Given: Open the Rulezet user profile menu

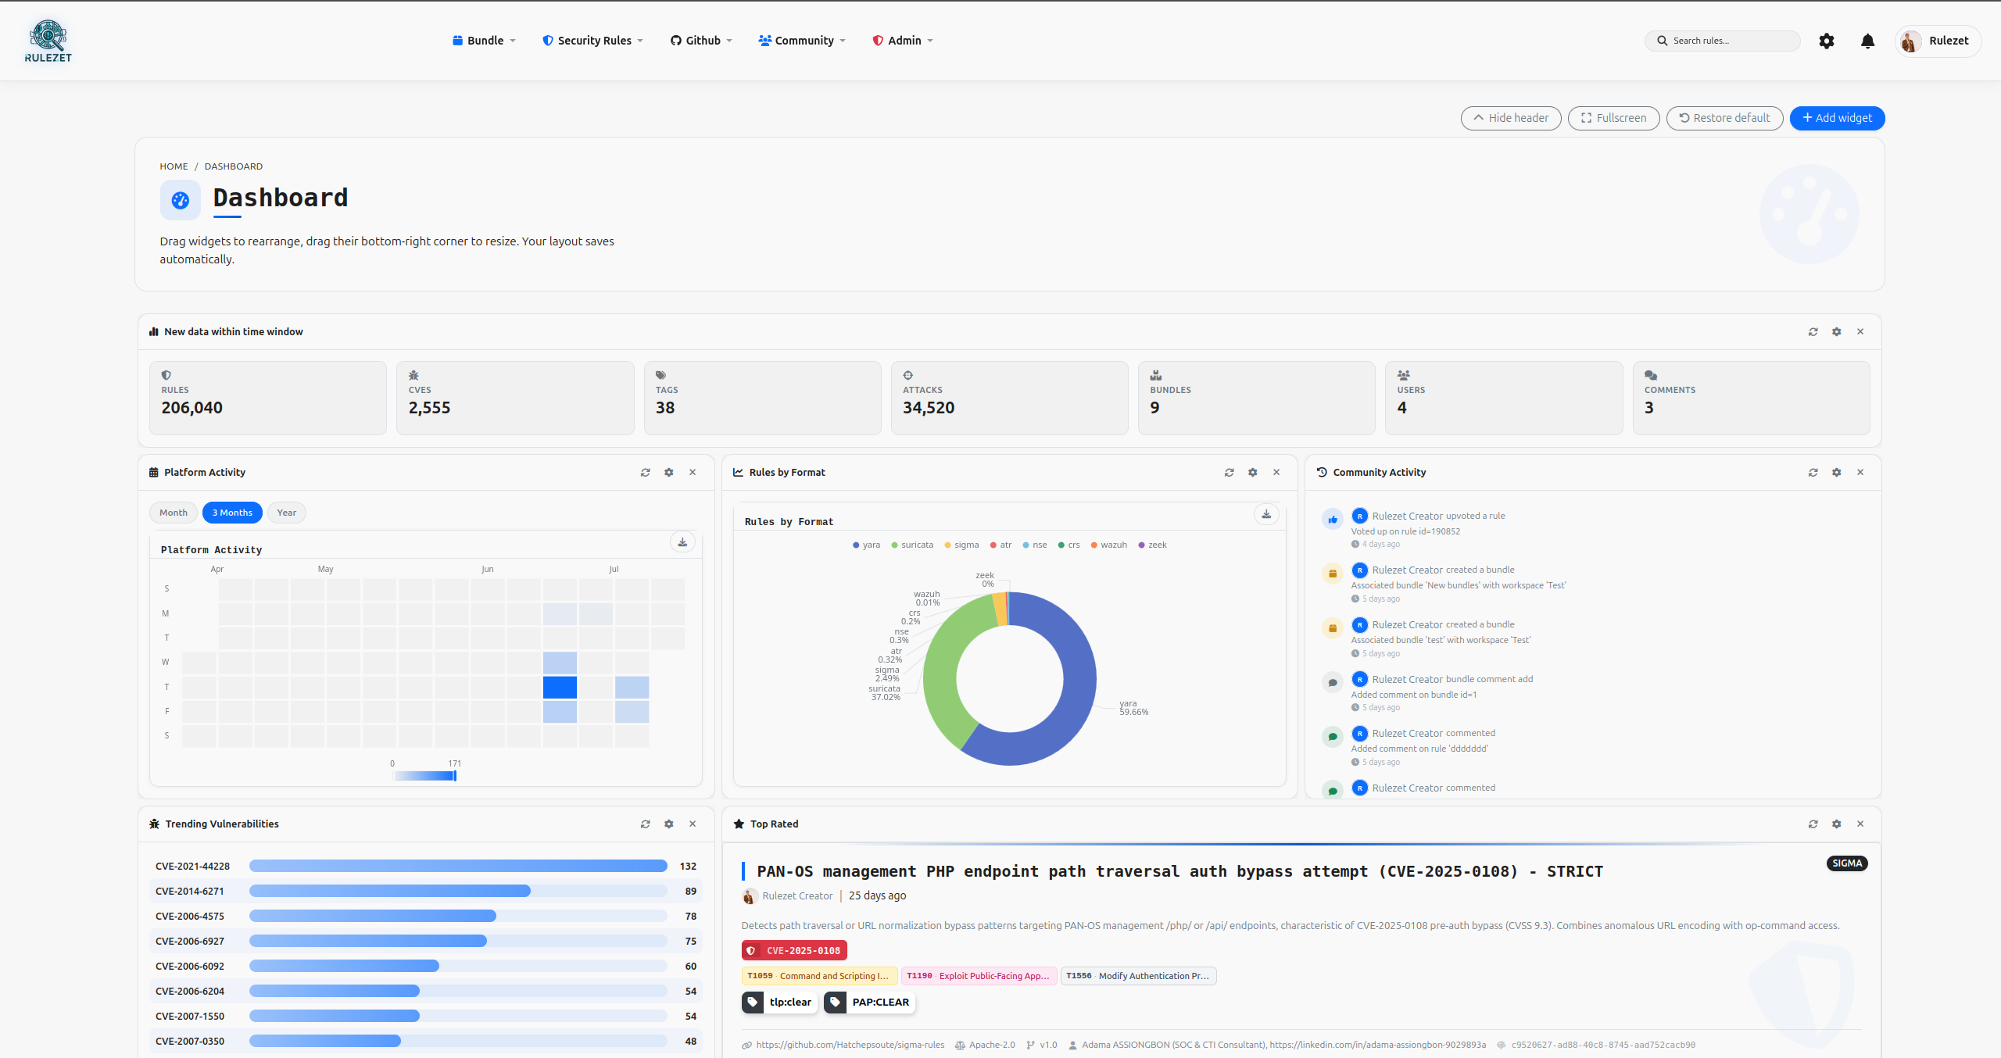Looking at the screenshot, I should click(x=1938, y=41).
